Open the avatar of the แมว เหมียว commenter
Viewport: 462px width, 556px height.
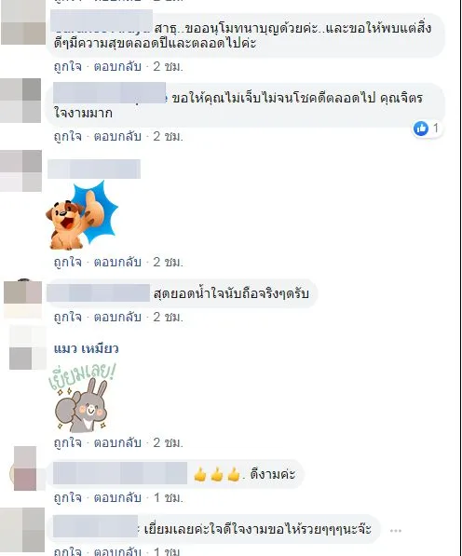27,347
